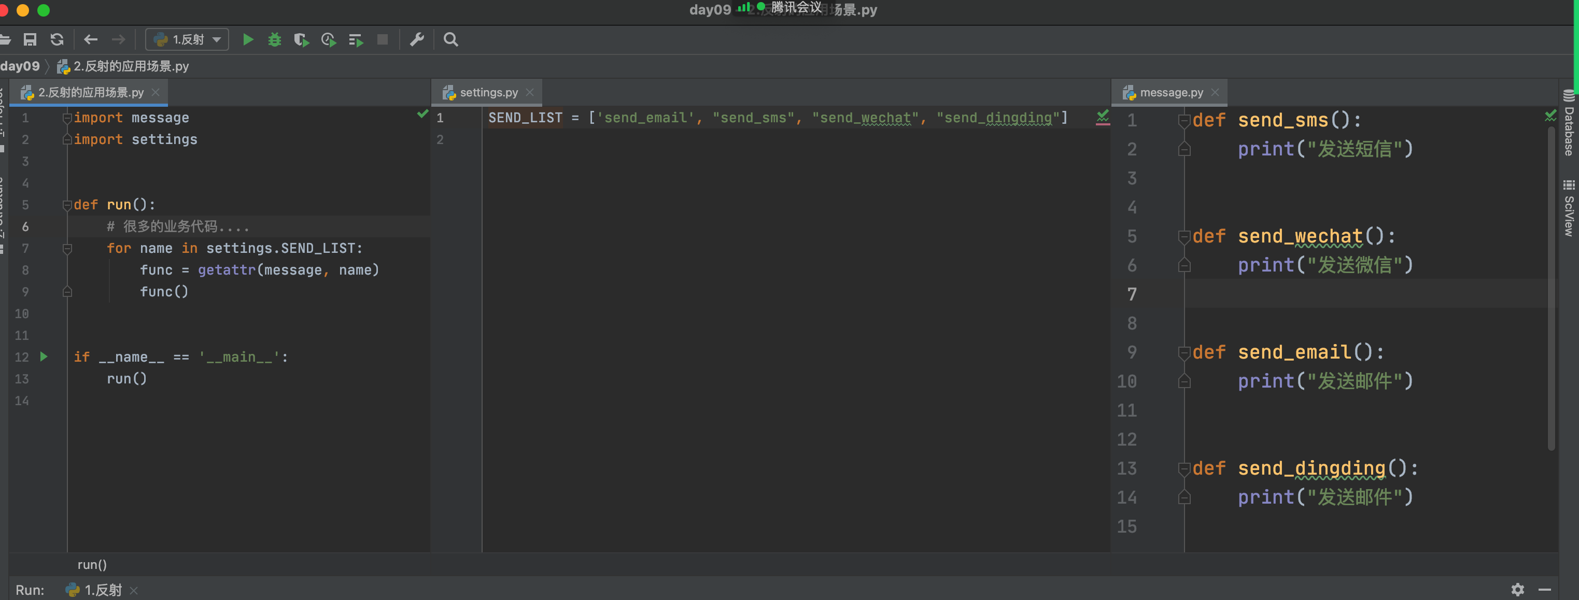Viewport: 1579px width, 600px height.
Task: Click the 2.反射的应用场景.py breadcrumb
Action: 123,66
